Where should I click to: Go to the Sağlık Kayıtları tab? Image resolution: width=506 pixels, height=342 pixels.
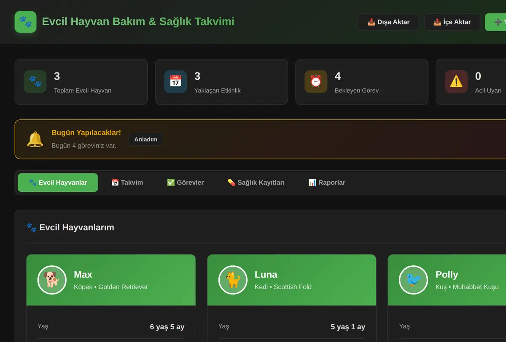click(256, 183)
